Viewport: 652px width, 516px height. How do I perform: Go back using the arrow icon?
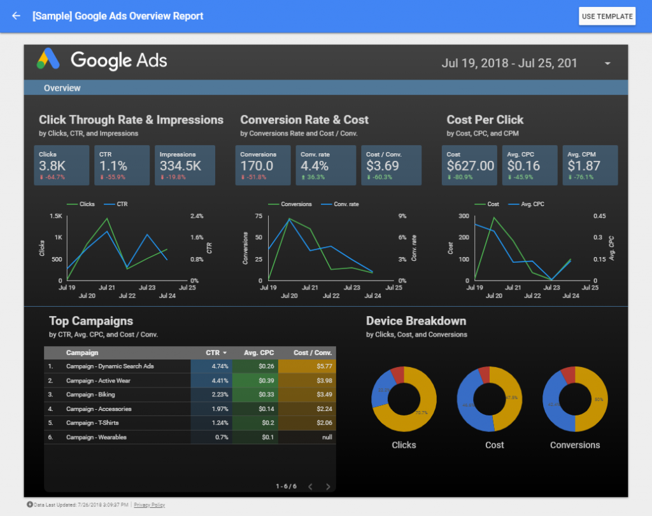point(16,16)
